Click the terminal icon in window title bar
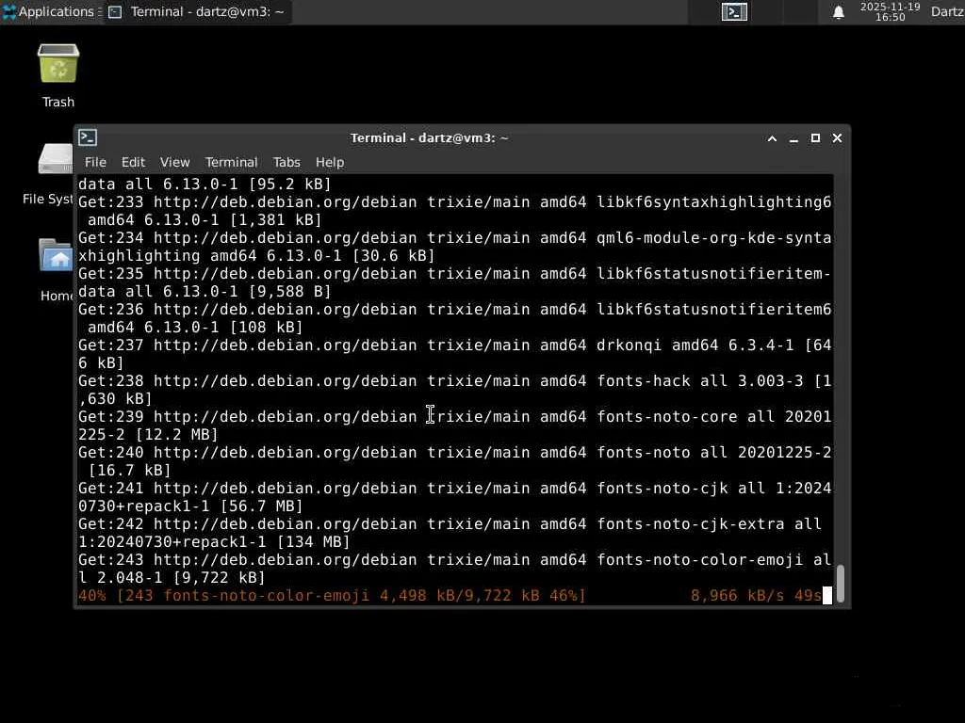Image resolution: width=965 pixels, height=723 pixels. pos(88,137)
